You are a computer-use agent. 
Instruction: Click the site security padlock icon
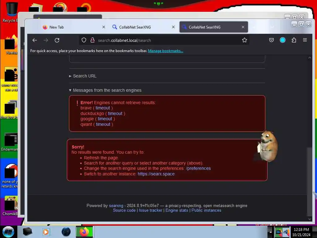pos(92,40)
